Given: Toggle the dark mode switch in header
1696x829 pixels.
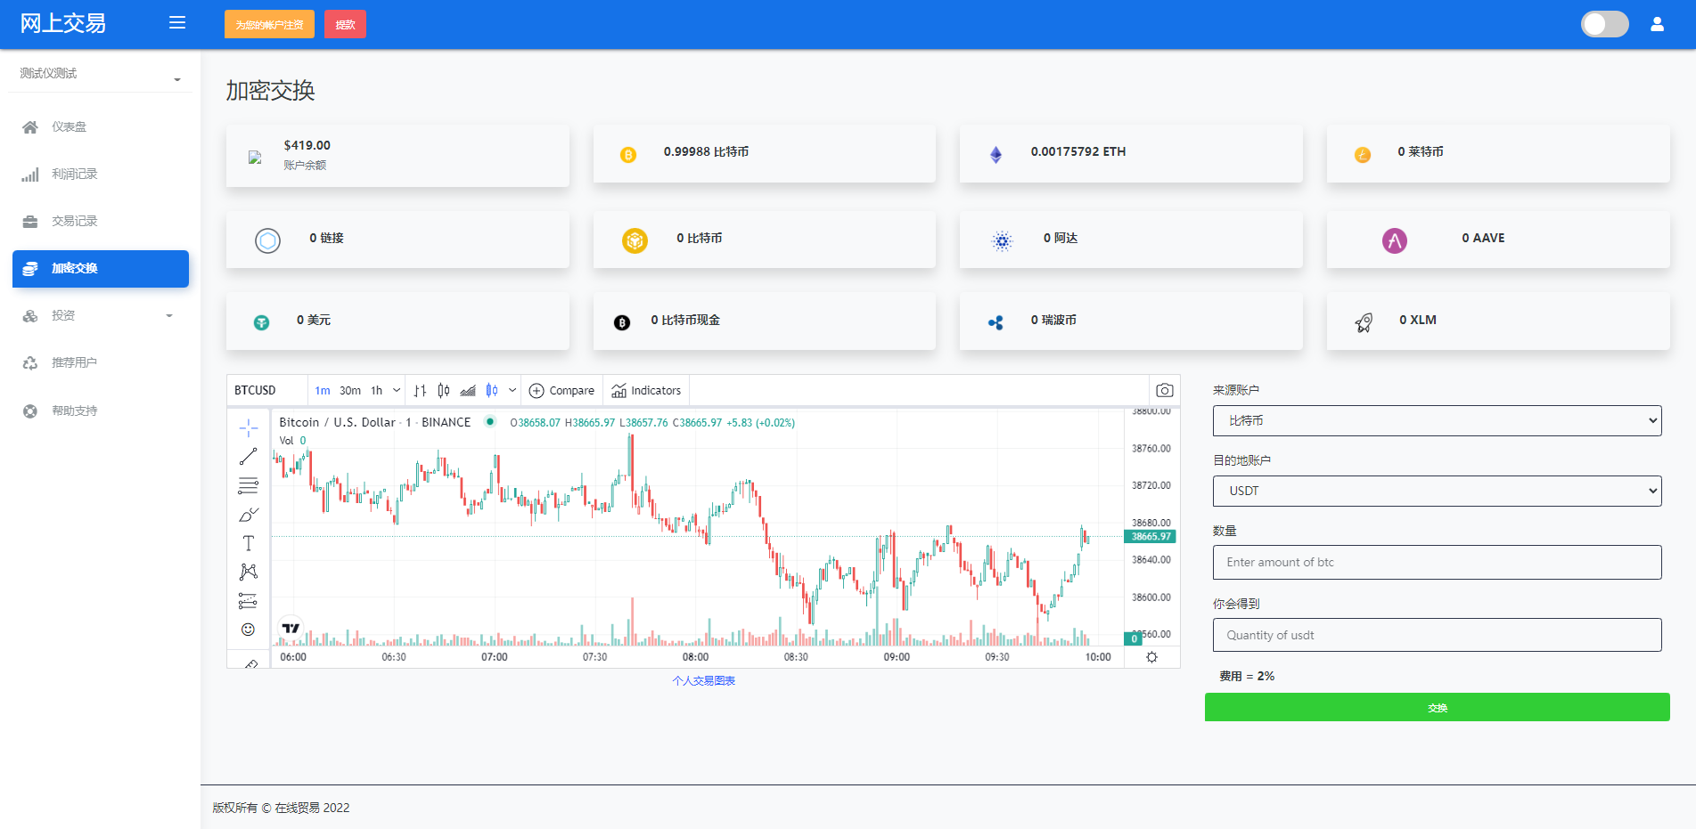Looking at the screenshot, I should 1604,24.
